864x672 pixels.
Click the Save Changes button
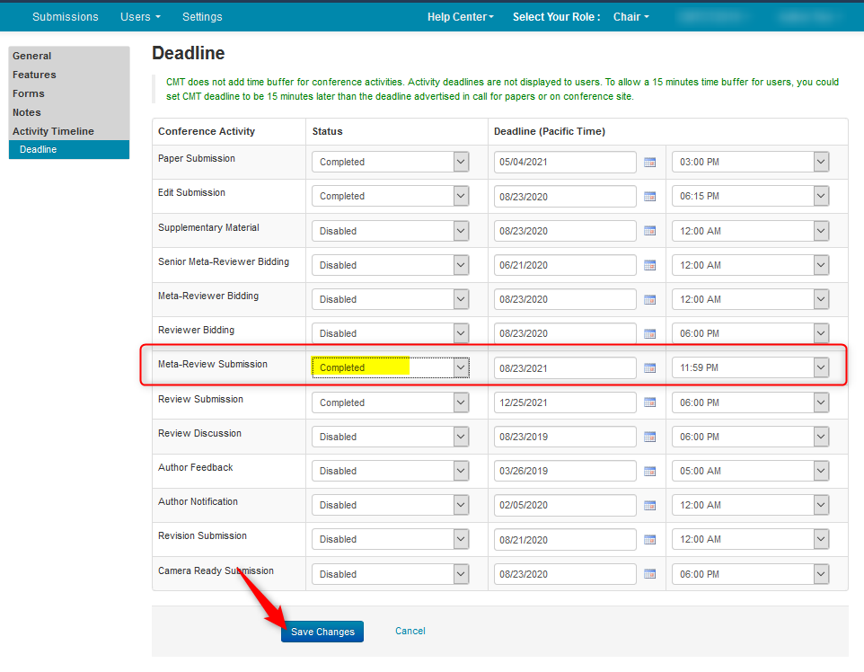pos(322,632)
